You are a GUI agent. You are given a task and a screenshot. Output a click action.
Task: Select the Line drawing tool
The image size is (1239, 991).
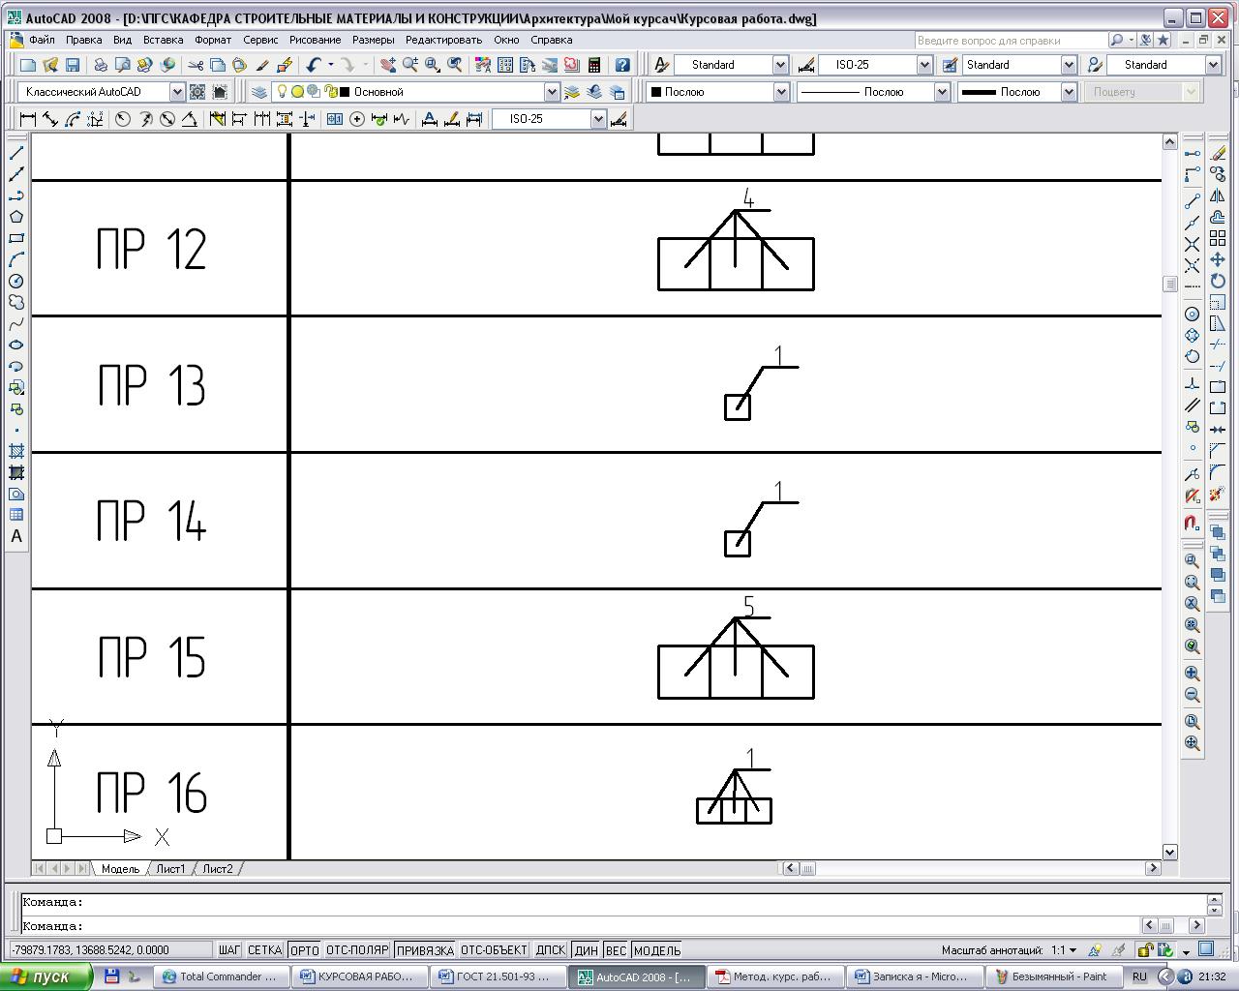(16, 153)
